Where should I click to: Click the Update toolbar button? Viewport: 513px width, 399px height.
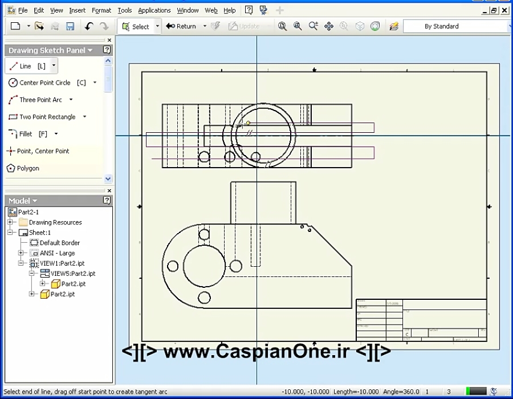246,26
